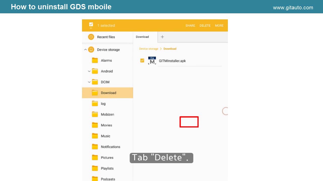Collapse the Device storage tree
Viewport: 323px width, 181px height.
[85, 50]
